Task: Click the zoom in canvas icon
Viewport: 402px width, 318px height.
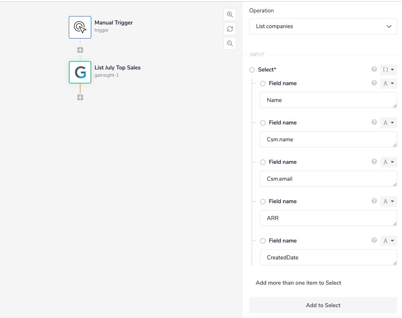Action: click(230, 14)
